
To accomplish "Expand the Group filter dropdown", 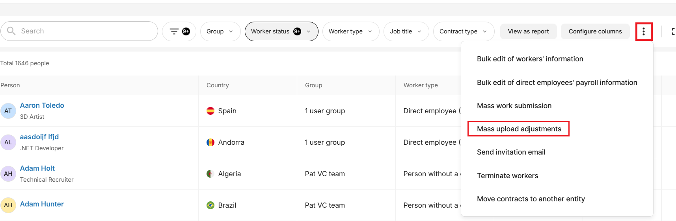I will [220, 31].
